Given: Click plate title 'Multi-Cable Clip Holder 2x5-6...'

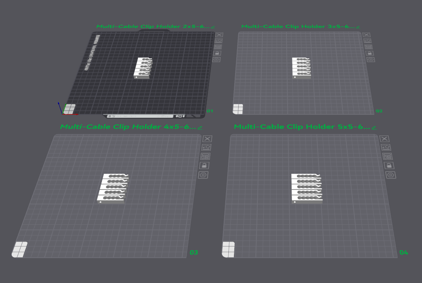Looking at the screenshot, I should (153, 26).
